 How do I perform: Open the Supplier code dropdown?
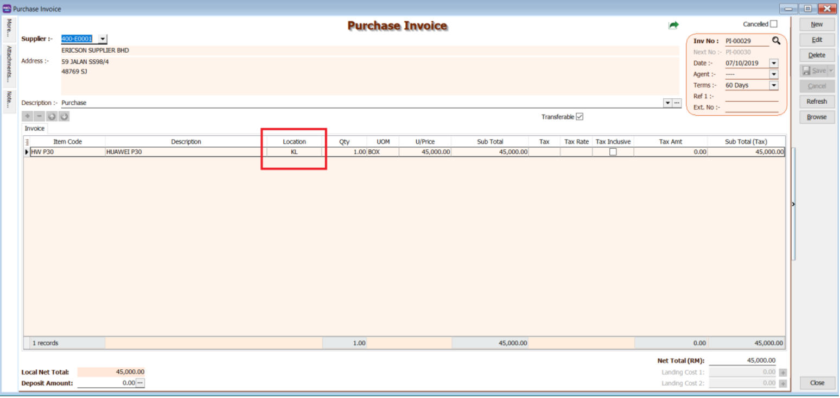pos(103,39)
